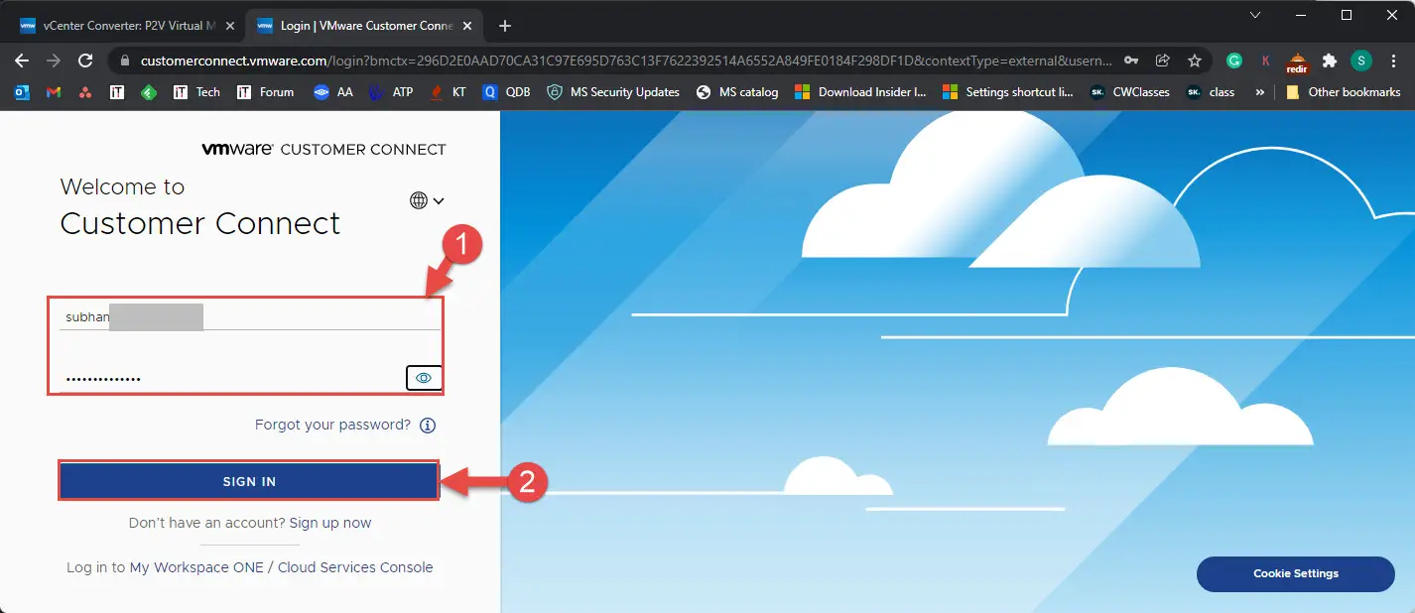This screenshot has width=1415, height=613.
Task: Click the SIGN IN button
Action: pos(249,481)
